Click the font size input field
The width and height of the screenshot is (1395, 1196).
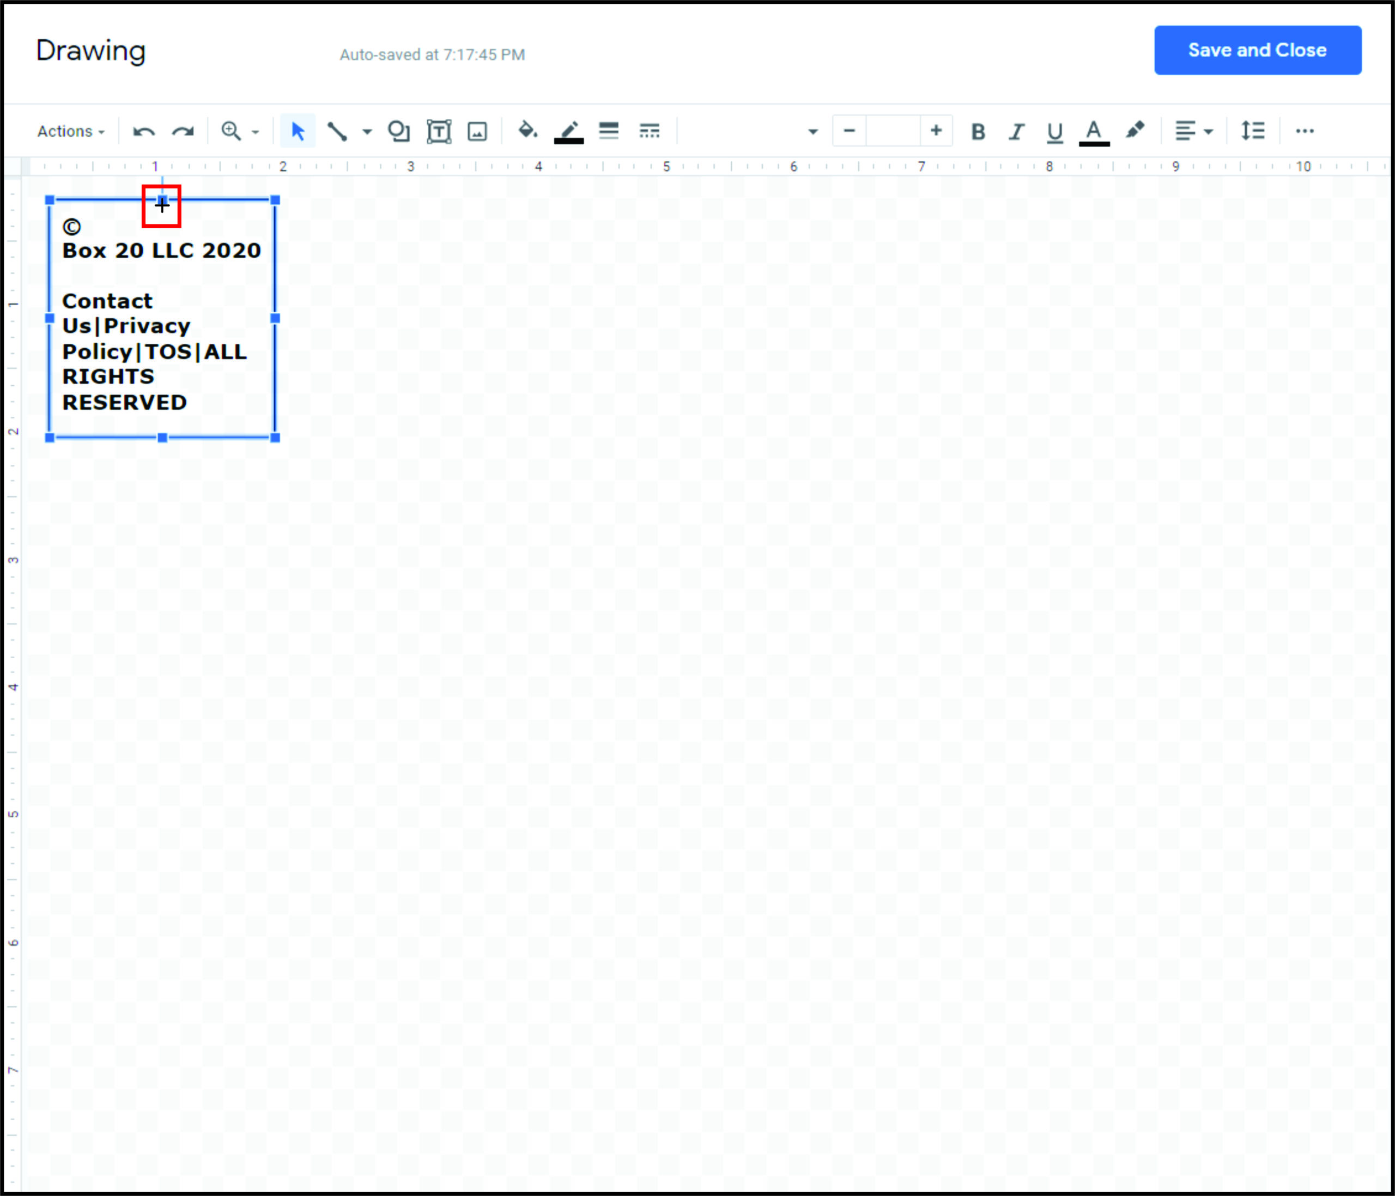pos(893,131)
